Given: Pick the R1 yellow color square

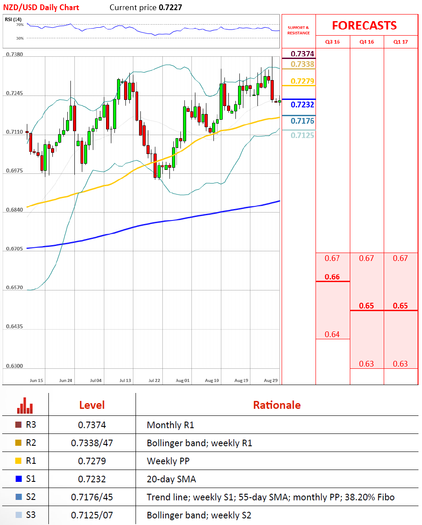Looking at the screenshot, I should (x=18, y=461).
